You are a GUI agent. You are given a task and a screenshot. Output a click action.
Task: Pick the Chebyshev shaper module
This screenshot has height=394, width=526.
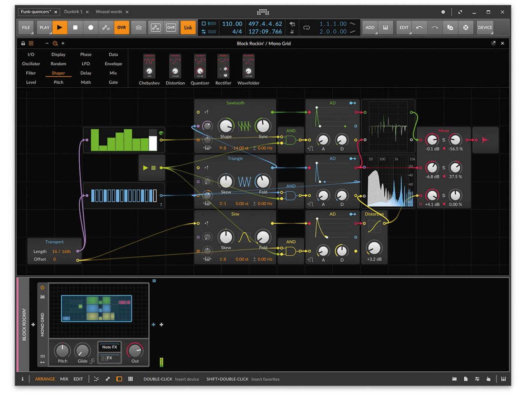(x=149, y=69)
